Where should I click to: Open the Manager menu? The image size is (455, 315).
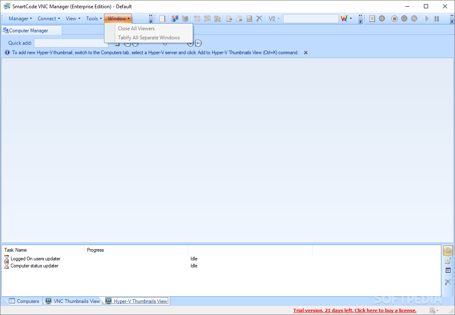point(20,19)
